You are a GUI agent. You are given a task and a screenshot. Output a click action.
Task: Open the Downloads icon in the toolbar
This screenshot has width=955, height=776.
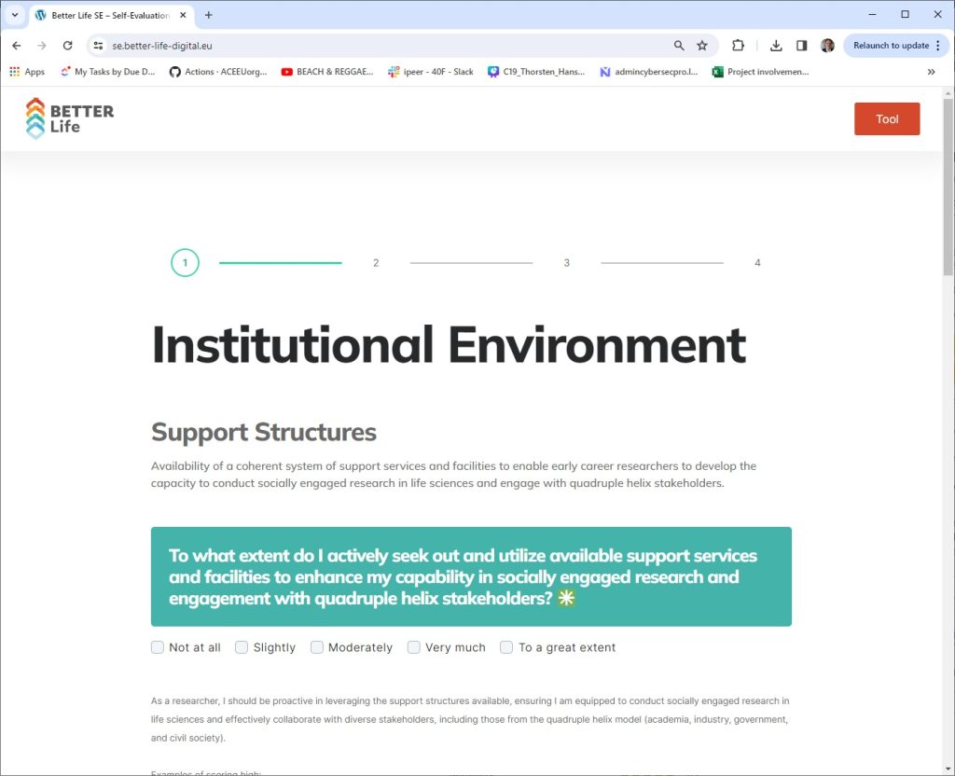coord(776,46)
